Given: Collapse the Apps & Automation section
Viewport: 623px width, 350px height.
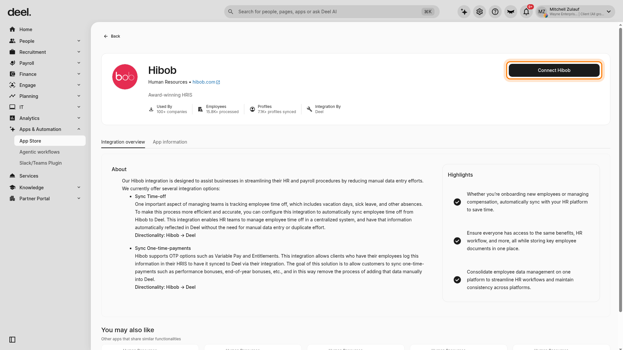Looking at the screenshot, I should (x=79, y=129).
